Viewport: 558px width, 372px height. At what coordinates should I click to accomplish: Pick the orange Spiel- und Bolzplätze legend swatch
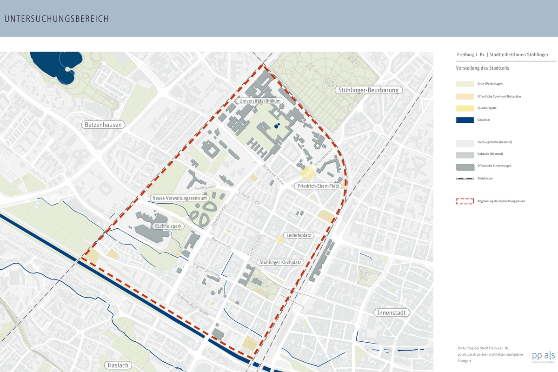(465, 96)
